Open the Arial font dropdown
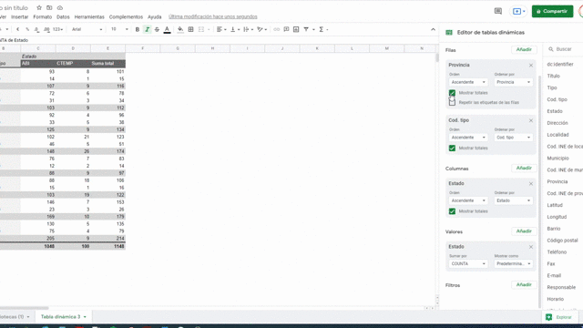583x328 pixels. tap(87, 29)
